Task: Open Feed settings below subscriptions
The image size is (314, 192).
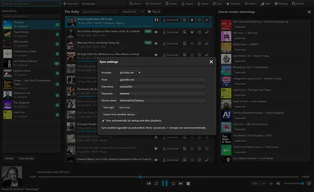Action: pyautogui.click(x=26, y=159)
